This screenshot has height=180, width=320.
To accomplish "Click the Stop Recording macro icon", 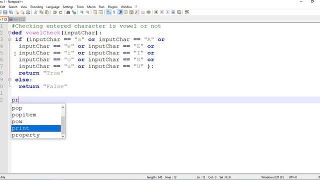I will point(162,12).
